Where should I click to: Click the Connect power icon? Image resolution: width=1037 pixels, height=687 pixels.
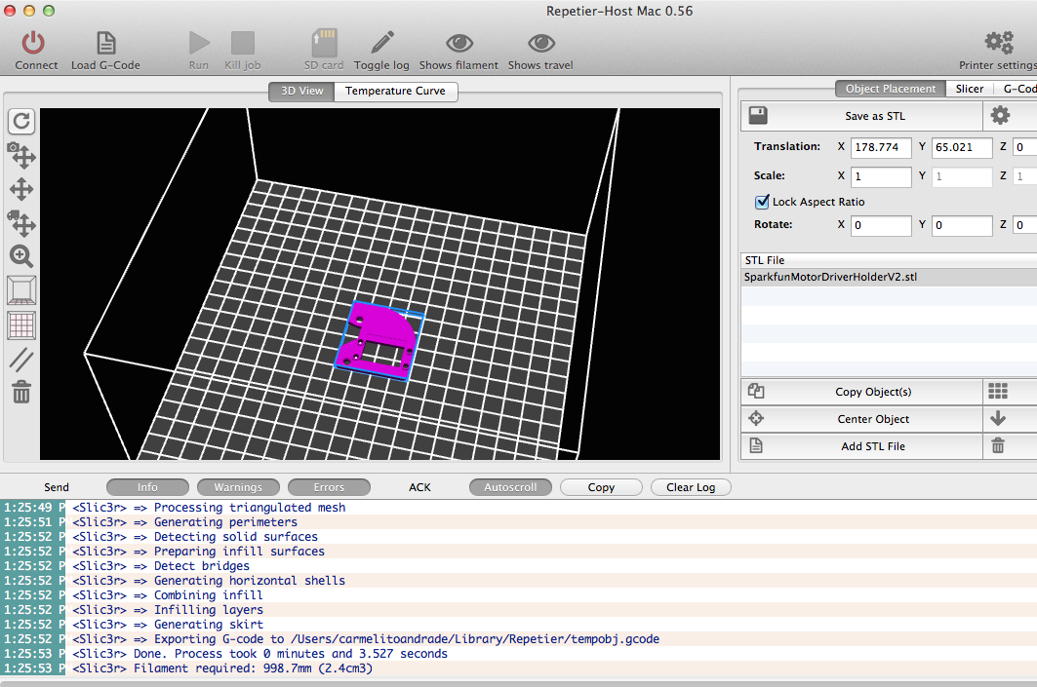pos(33,43)
